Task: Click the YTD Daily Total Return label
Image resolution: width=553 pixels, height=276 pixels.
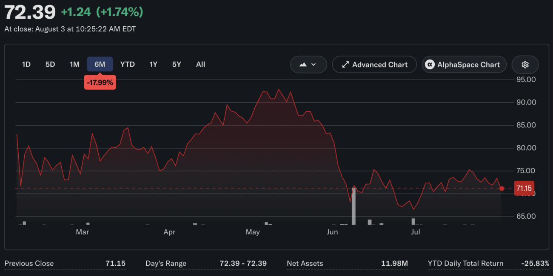Action: pyautogui.click(x=465, y=263)
